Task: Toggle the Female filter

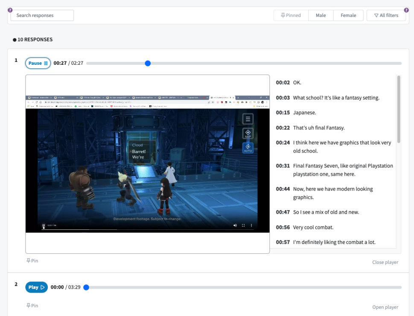Action: [x=348, y=15]
